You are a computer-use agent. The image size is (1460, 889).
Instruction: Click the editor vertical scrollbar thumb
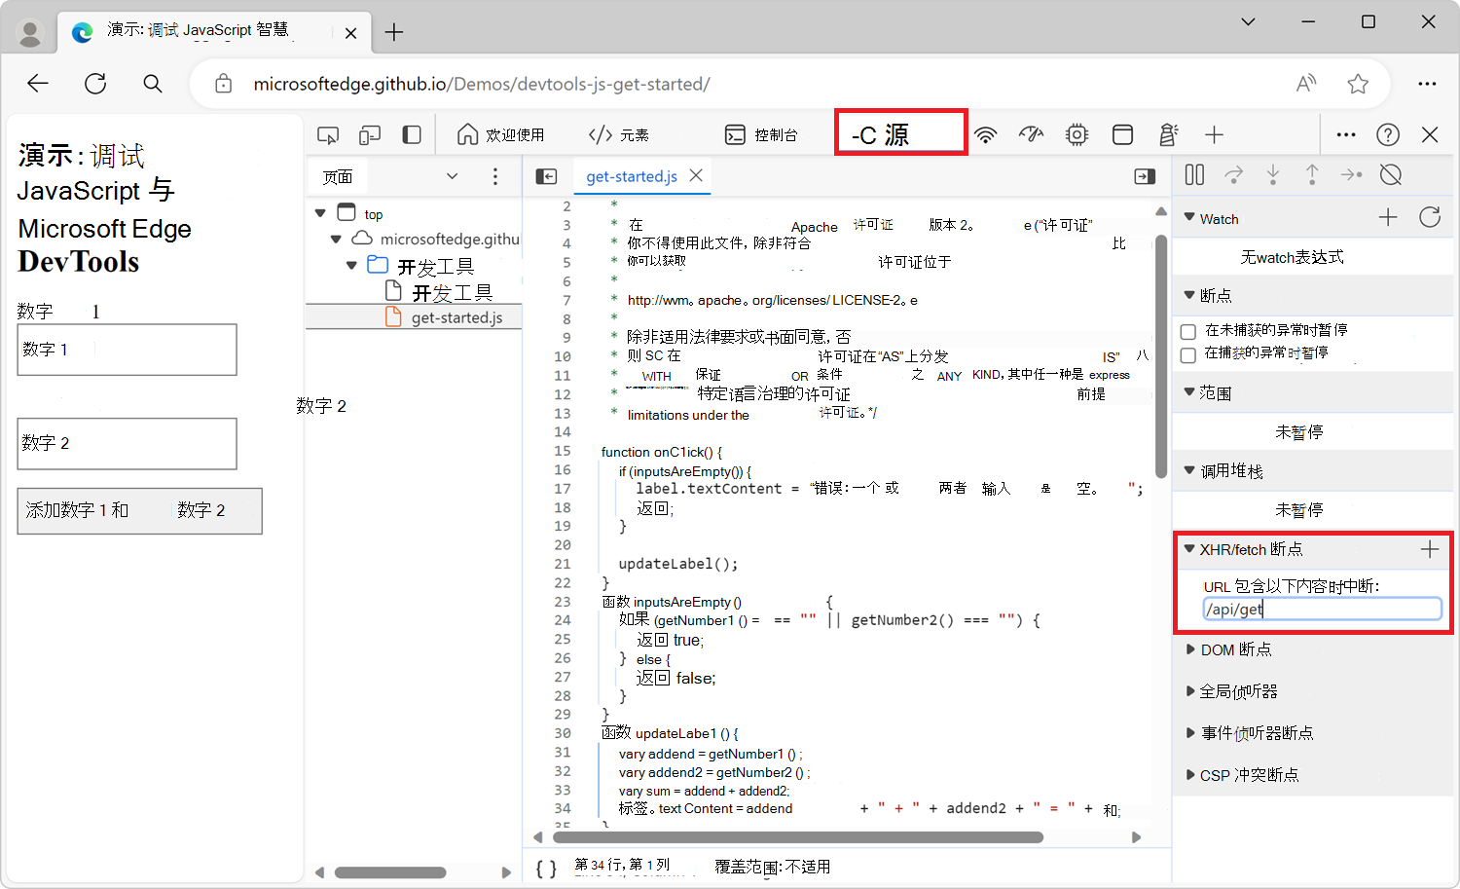(x=1160, y=355)
